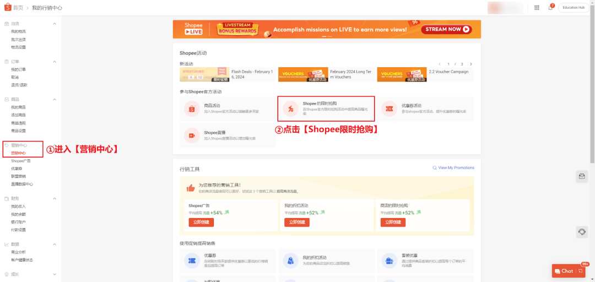Click the blue 套装优惠 bundle icon
This screenshot has width=595, height=282.
[x=390, y=261]
